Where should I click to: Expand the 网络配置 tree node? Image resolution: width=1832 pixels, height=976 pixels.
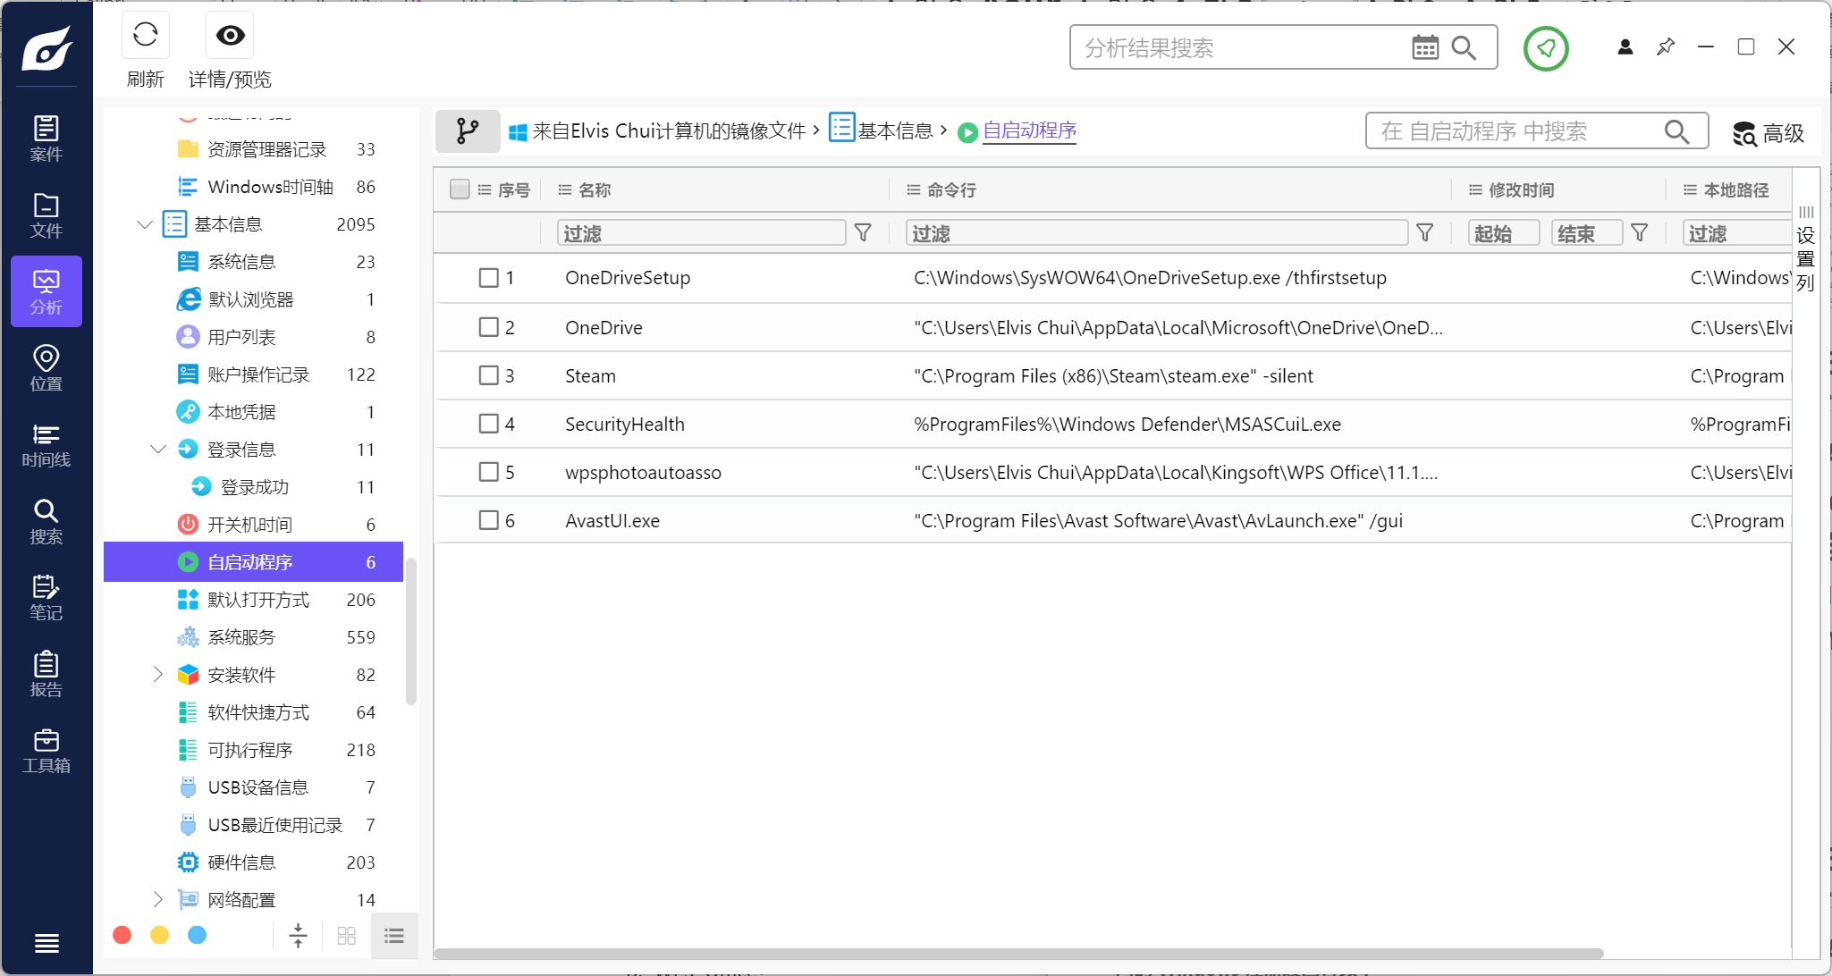click(157, 900)
